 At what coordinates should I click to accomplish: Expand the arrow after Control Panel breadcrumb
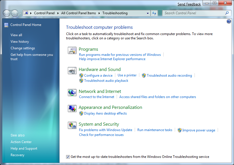click(58, 13)
